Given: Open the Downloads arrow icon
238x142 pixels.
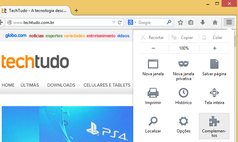Looking at the screenshot, I should pyautogui.click(x=203, y=23).
